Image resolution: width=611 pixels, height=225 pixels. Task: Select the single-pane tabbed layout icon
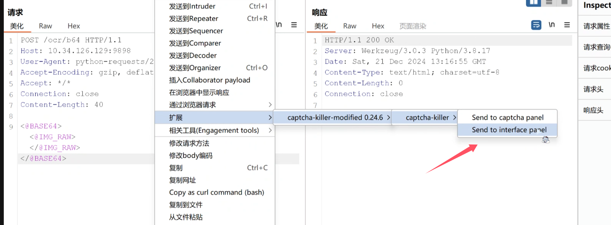(x=564, y=3)
